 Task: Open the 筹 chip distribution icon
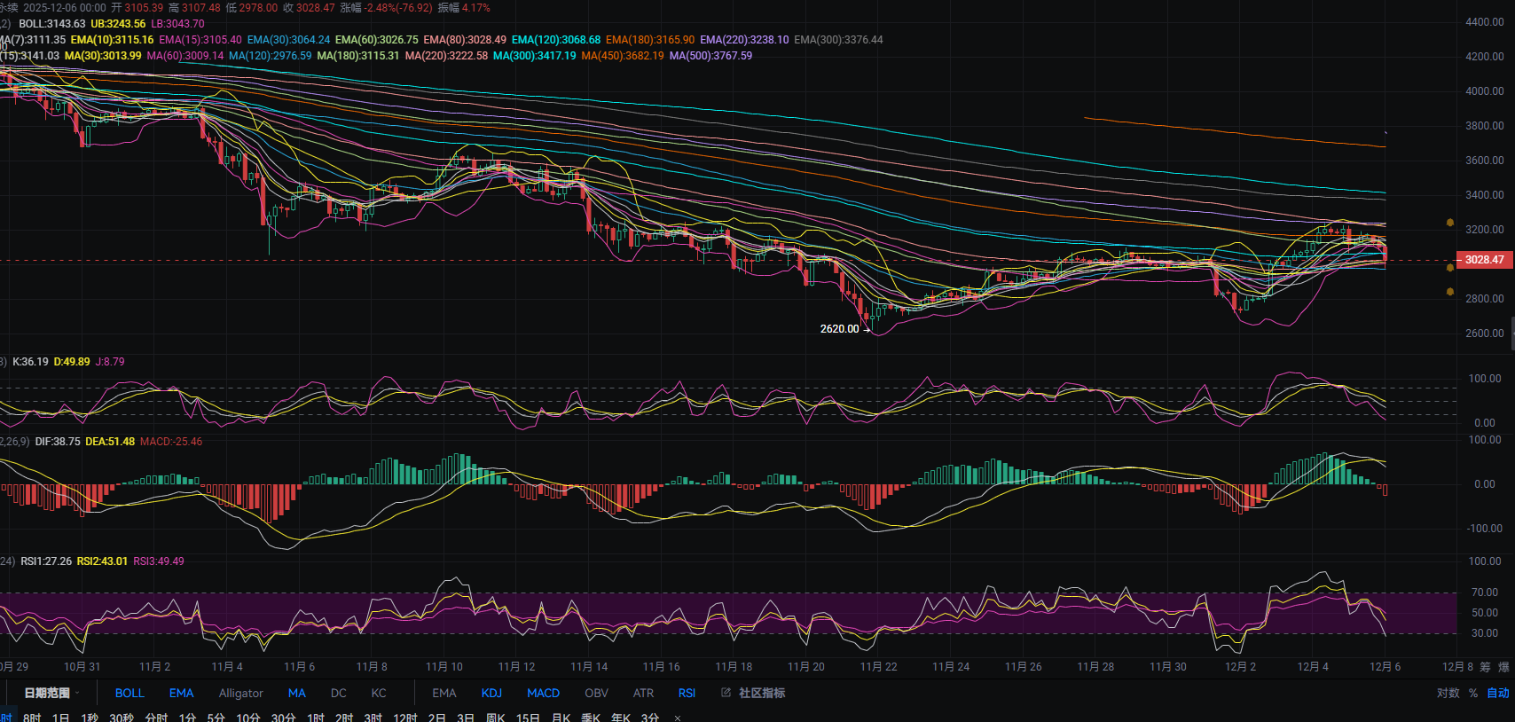pyautogui.click(x=1485, y=667)
